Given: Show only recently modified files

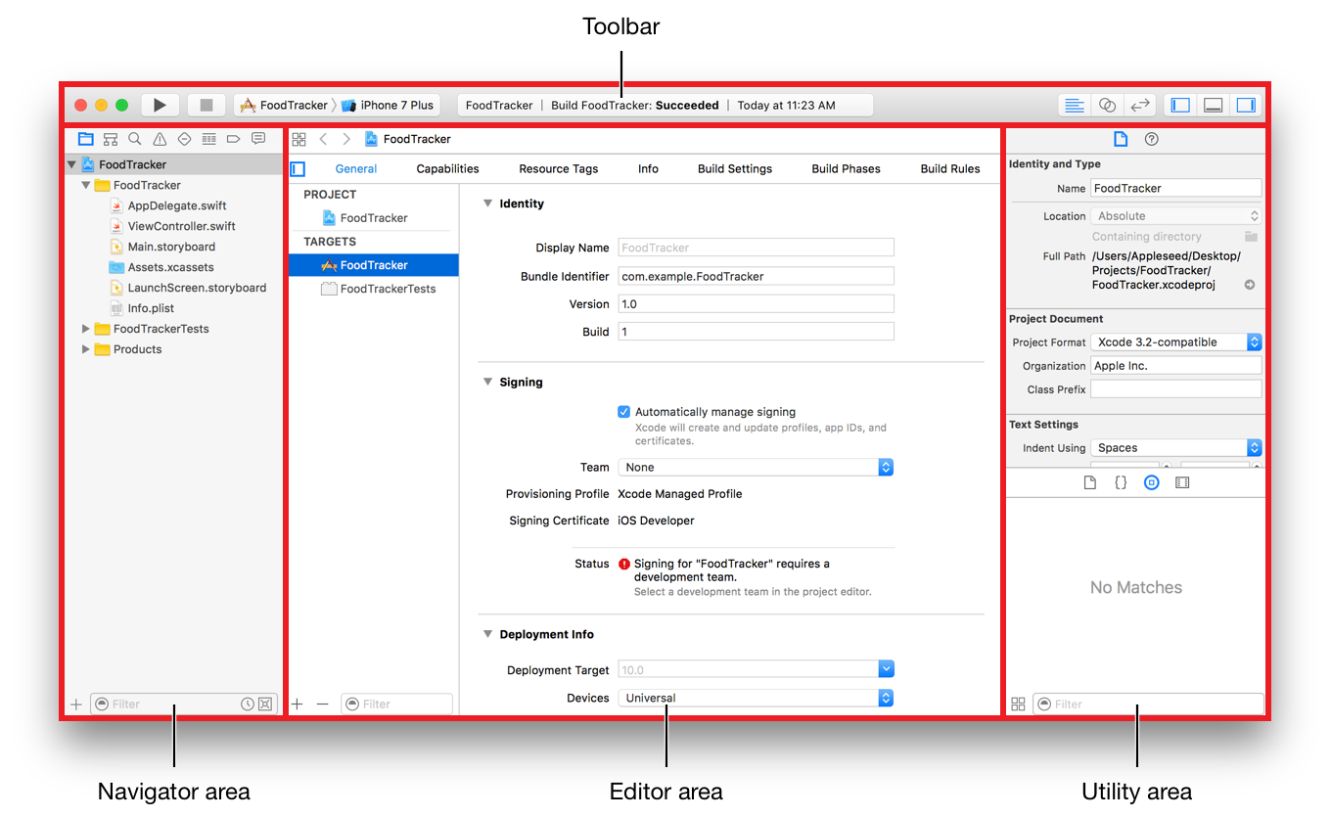Looking at the screenshot, I should (x=248, y=704).
